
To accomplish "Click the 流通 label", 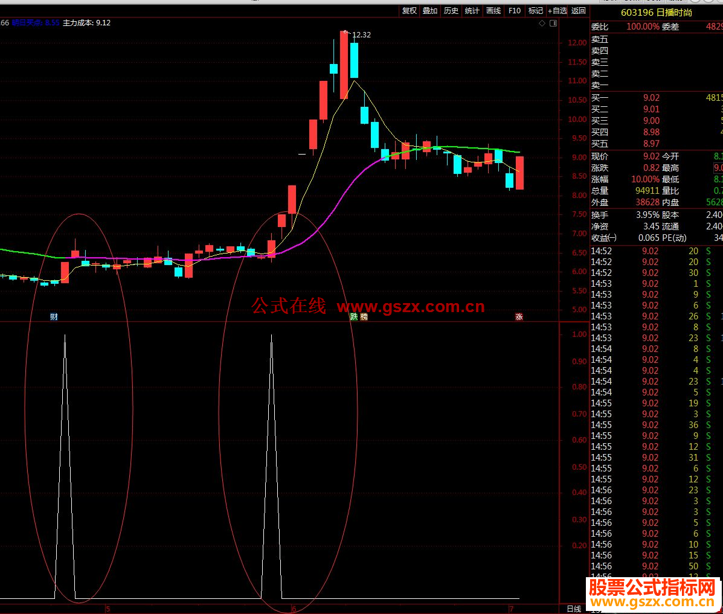I will 670,227.
